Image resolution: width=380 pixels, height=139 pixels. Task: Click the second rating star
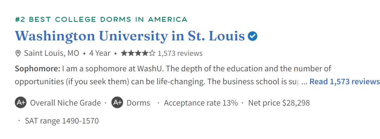(131, 53)
